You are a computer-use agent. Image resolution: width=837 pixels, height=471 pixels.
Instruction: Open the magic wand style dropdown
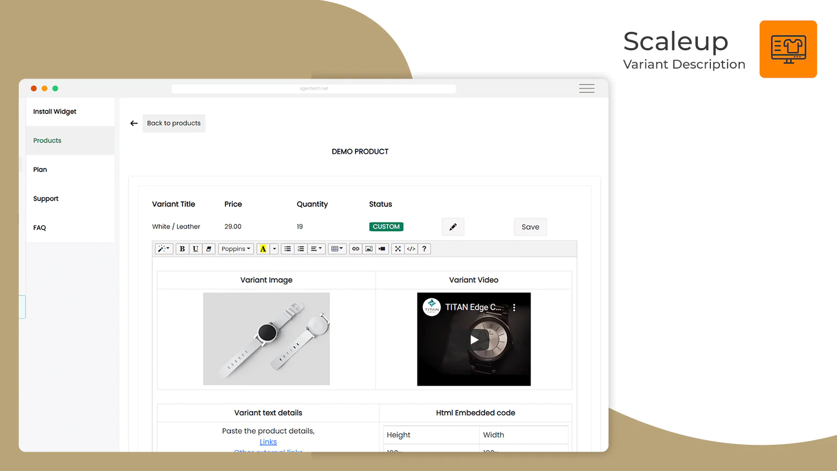point(164,249)
